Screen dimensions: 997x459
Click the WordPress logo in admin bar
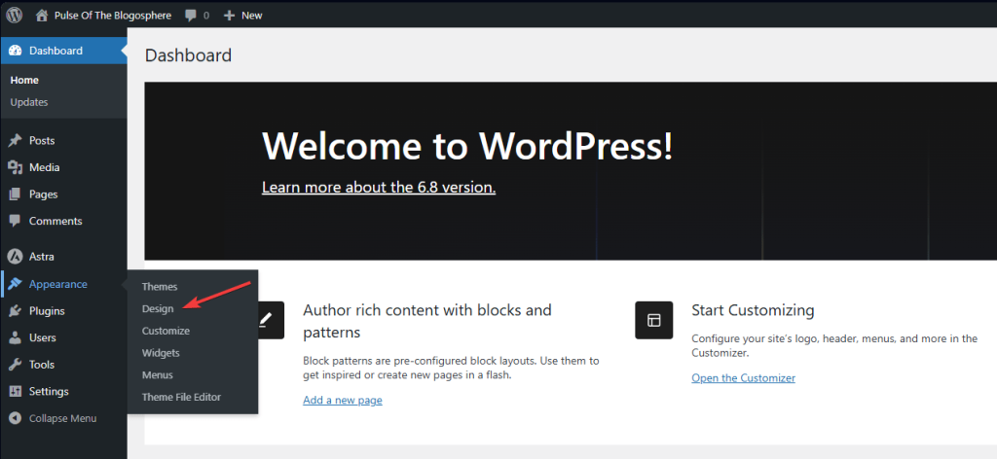click(15, 15)
